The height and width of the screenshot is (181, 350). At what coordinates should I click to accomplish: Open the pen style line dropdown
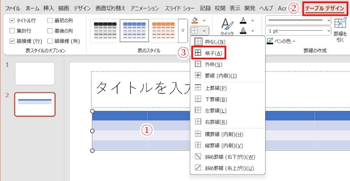point(298,21)
